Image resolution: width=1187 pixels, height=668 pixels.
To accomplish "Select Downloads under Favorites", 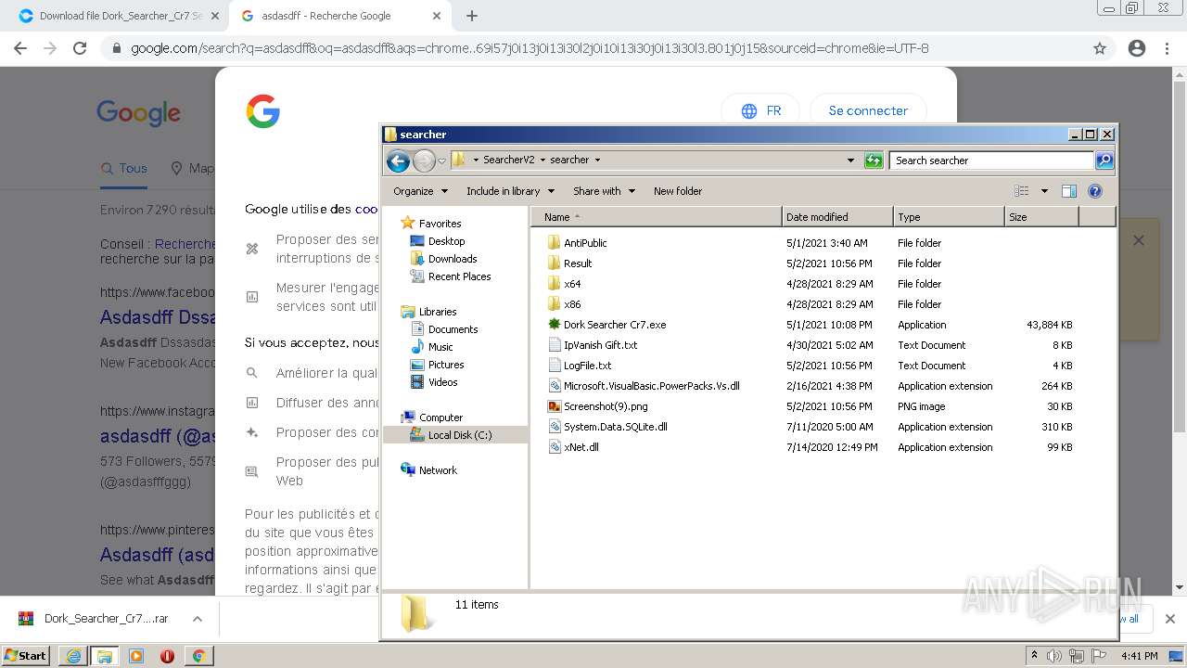I will [453, 259].
